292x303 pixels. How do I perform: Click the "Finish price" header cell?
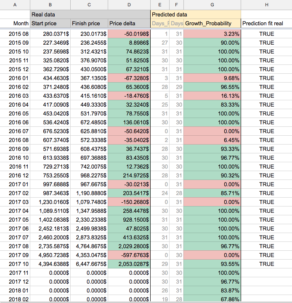pos(89,24)
